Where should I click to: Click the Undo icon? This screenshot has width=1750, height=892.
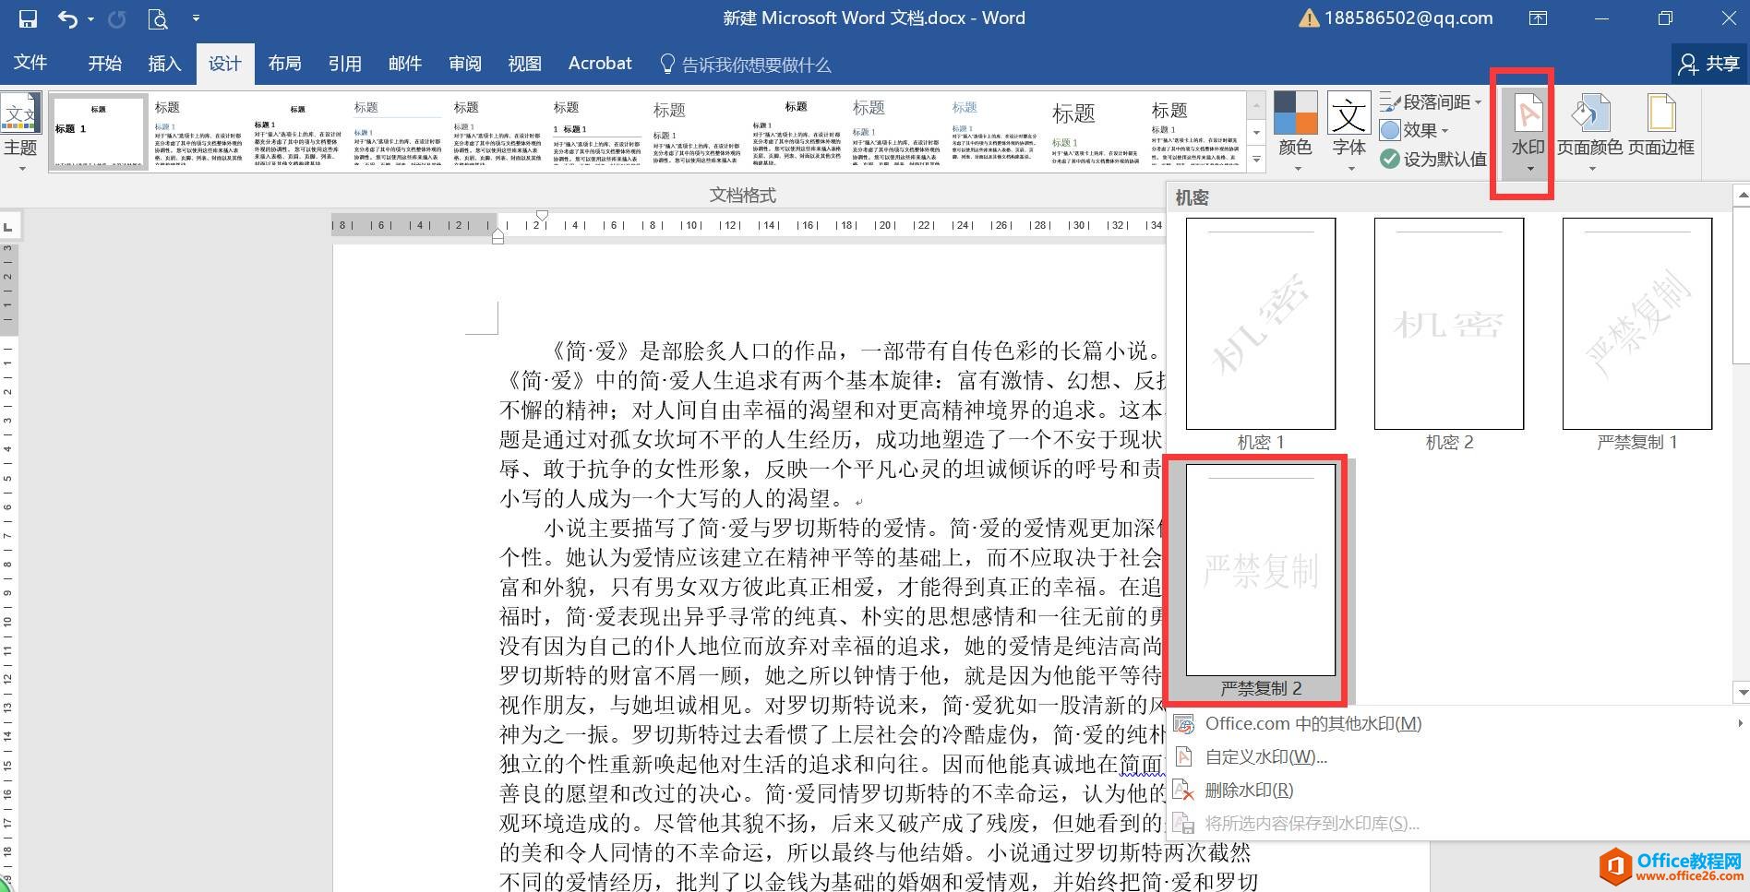point(65,18)
